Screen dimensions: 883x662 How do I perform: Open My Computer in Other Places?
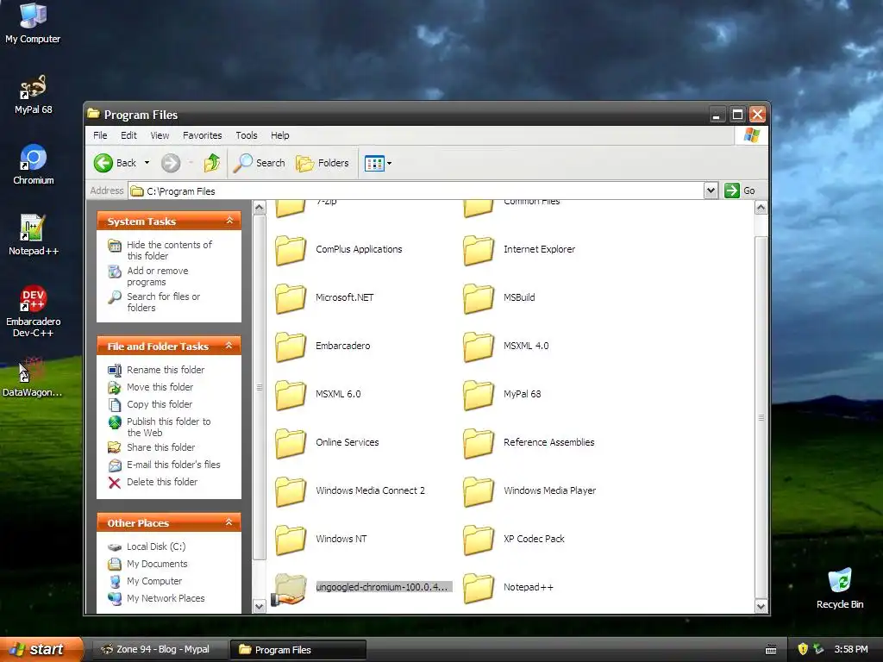point(154,582)
